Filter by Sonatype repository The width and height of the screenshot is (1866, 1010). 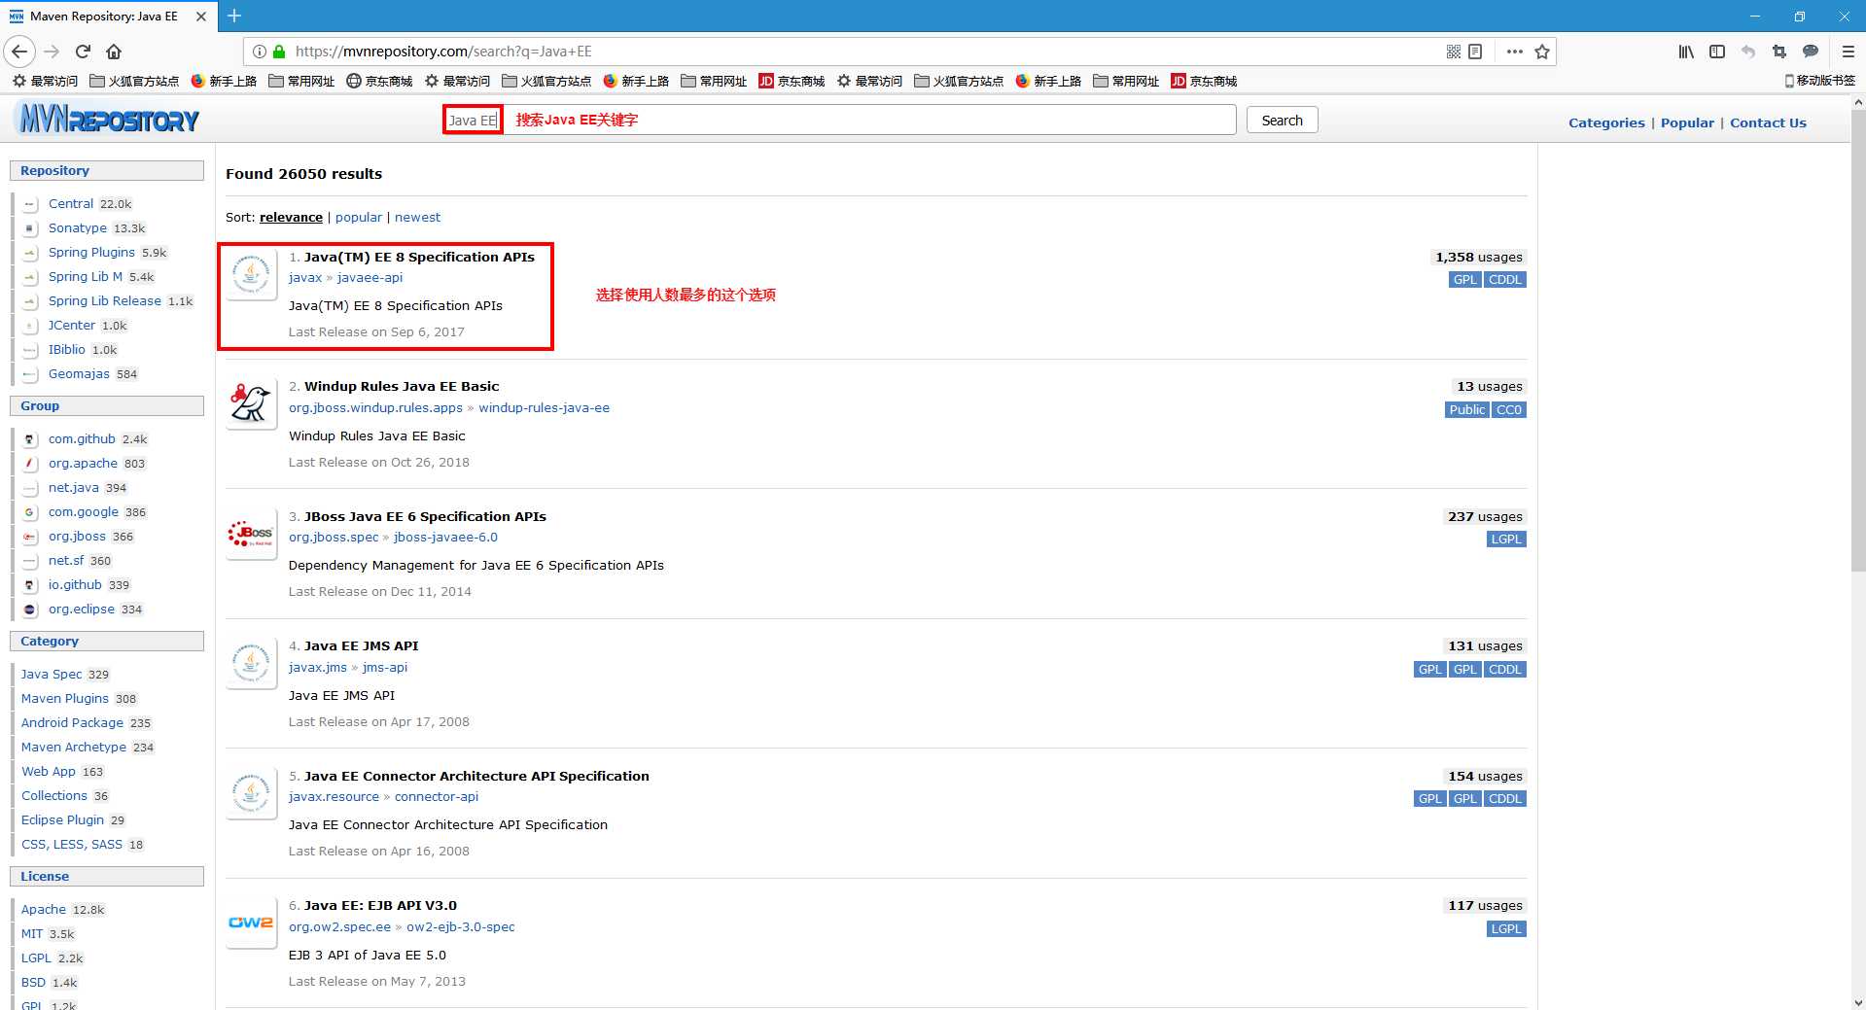coord(78,227)
